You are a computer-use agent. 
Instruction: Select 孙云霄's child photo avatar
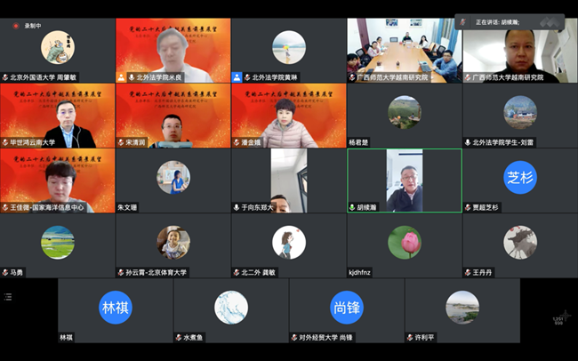173,243
